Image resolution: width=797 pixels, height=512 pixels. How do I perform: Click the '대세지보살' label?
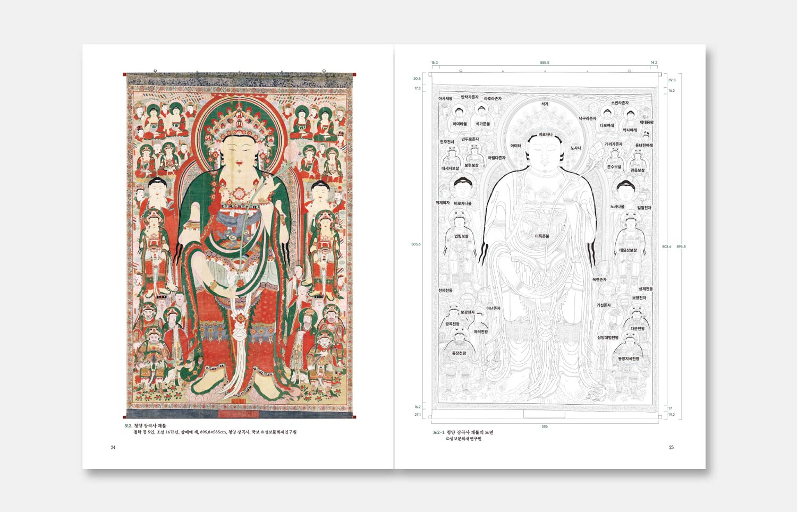(450, 168)
